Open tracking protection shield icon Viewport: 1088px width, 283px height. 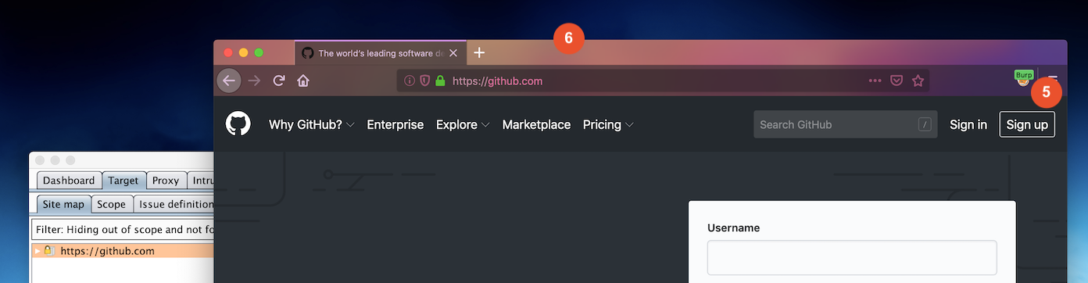(x=425, y=81)
